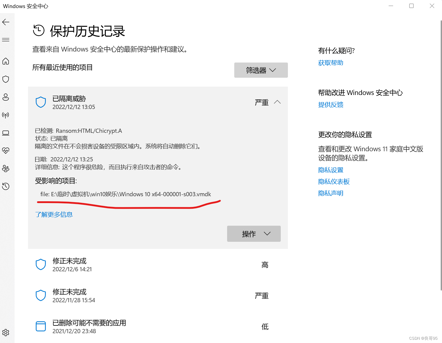Close the Windows 安全中心 window
The height and width of the screenshot is (343, 442).
tap(432, 6)
